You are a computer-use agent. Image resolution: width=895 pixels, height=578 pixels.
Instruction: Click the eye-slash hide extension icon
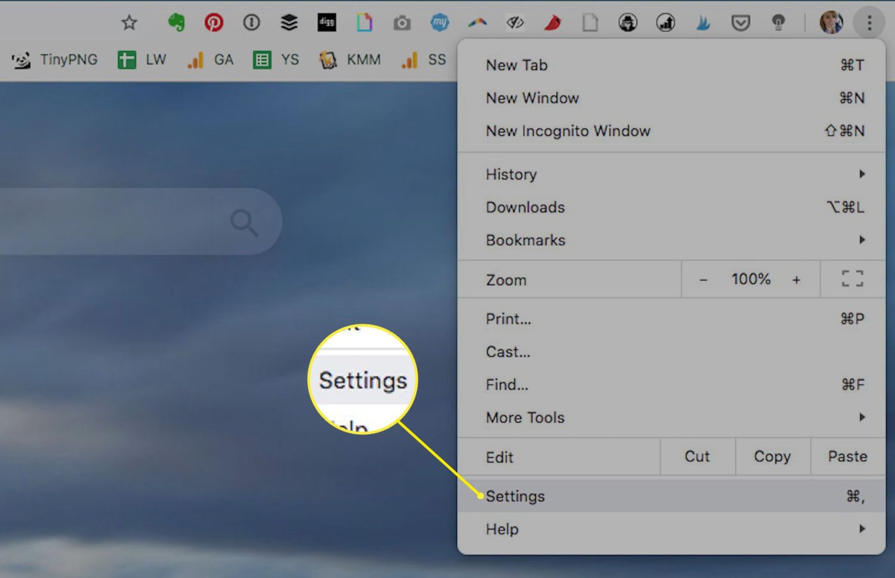tap(514, 22)
